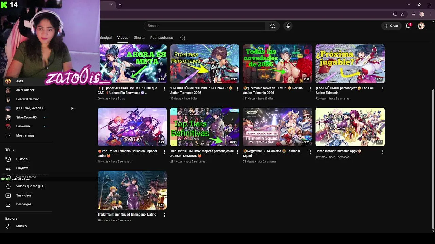Screen dimensions: 435x244
Task: Click the search magnifier button
Action: 273,26
